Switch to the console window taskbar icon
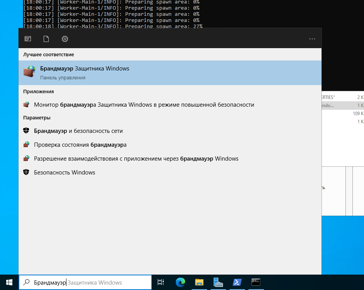The image size is (364, 290). pos(256,282)
